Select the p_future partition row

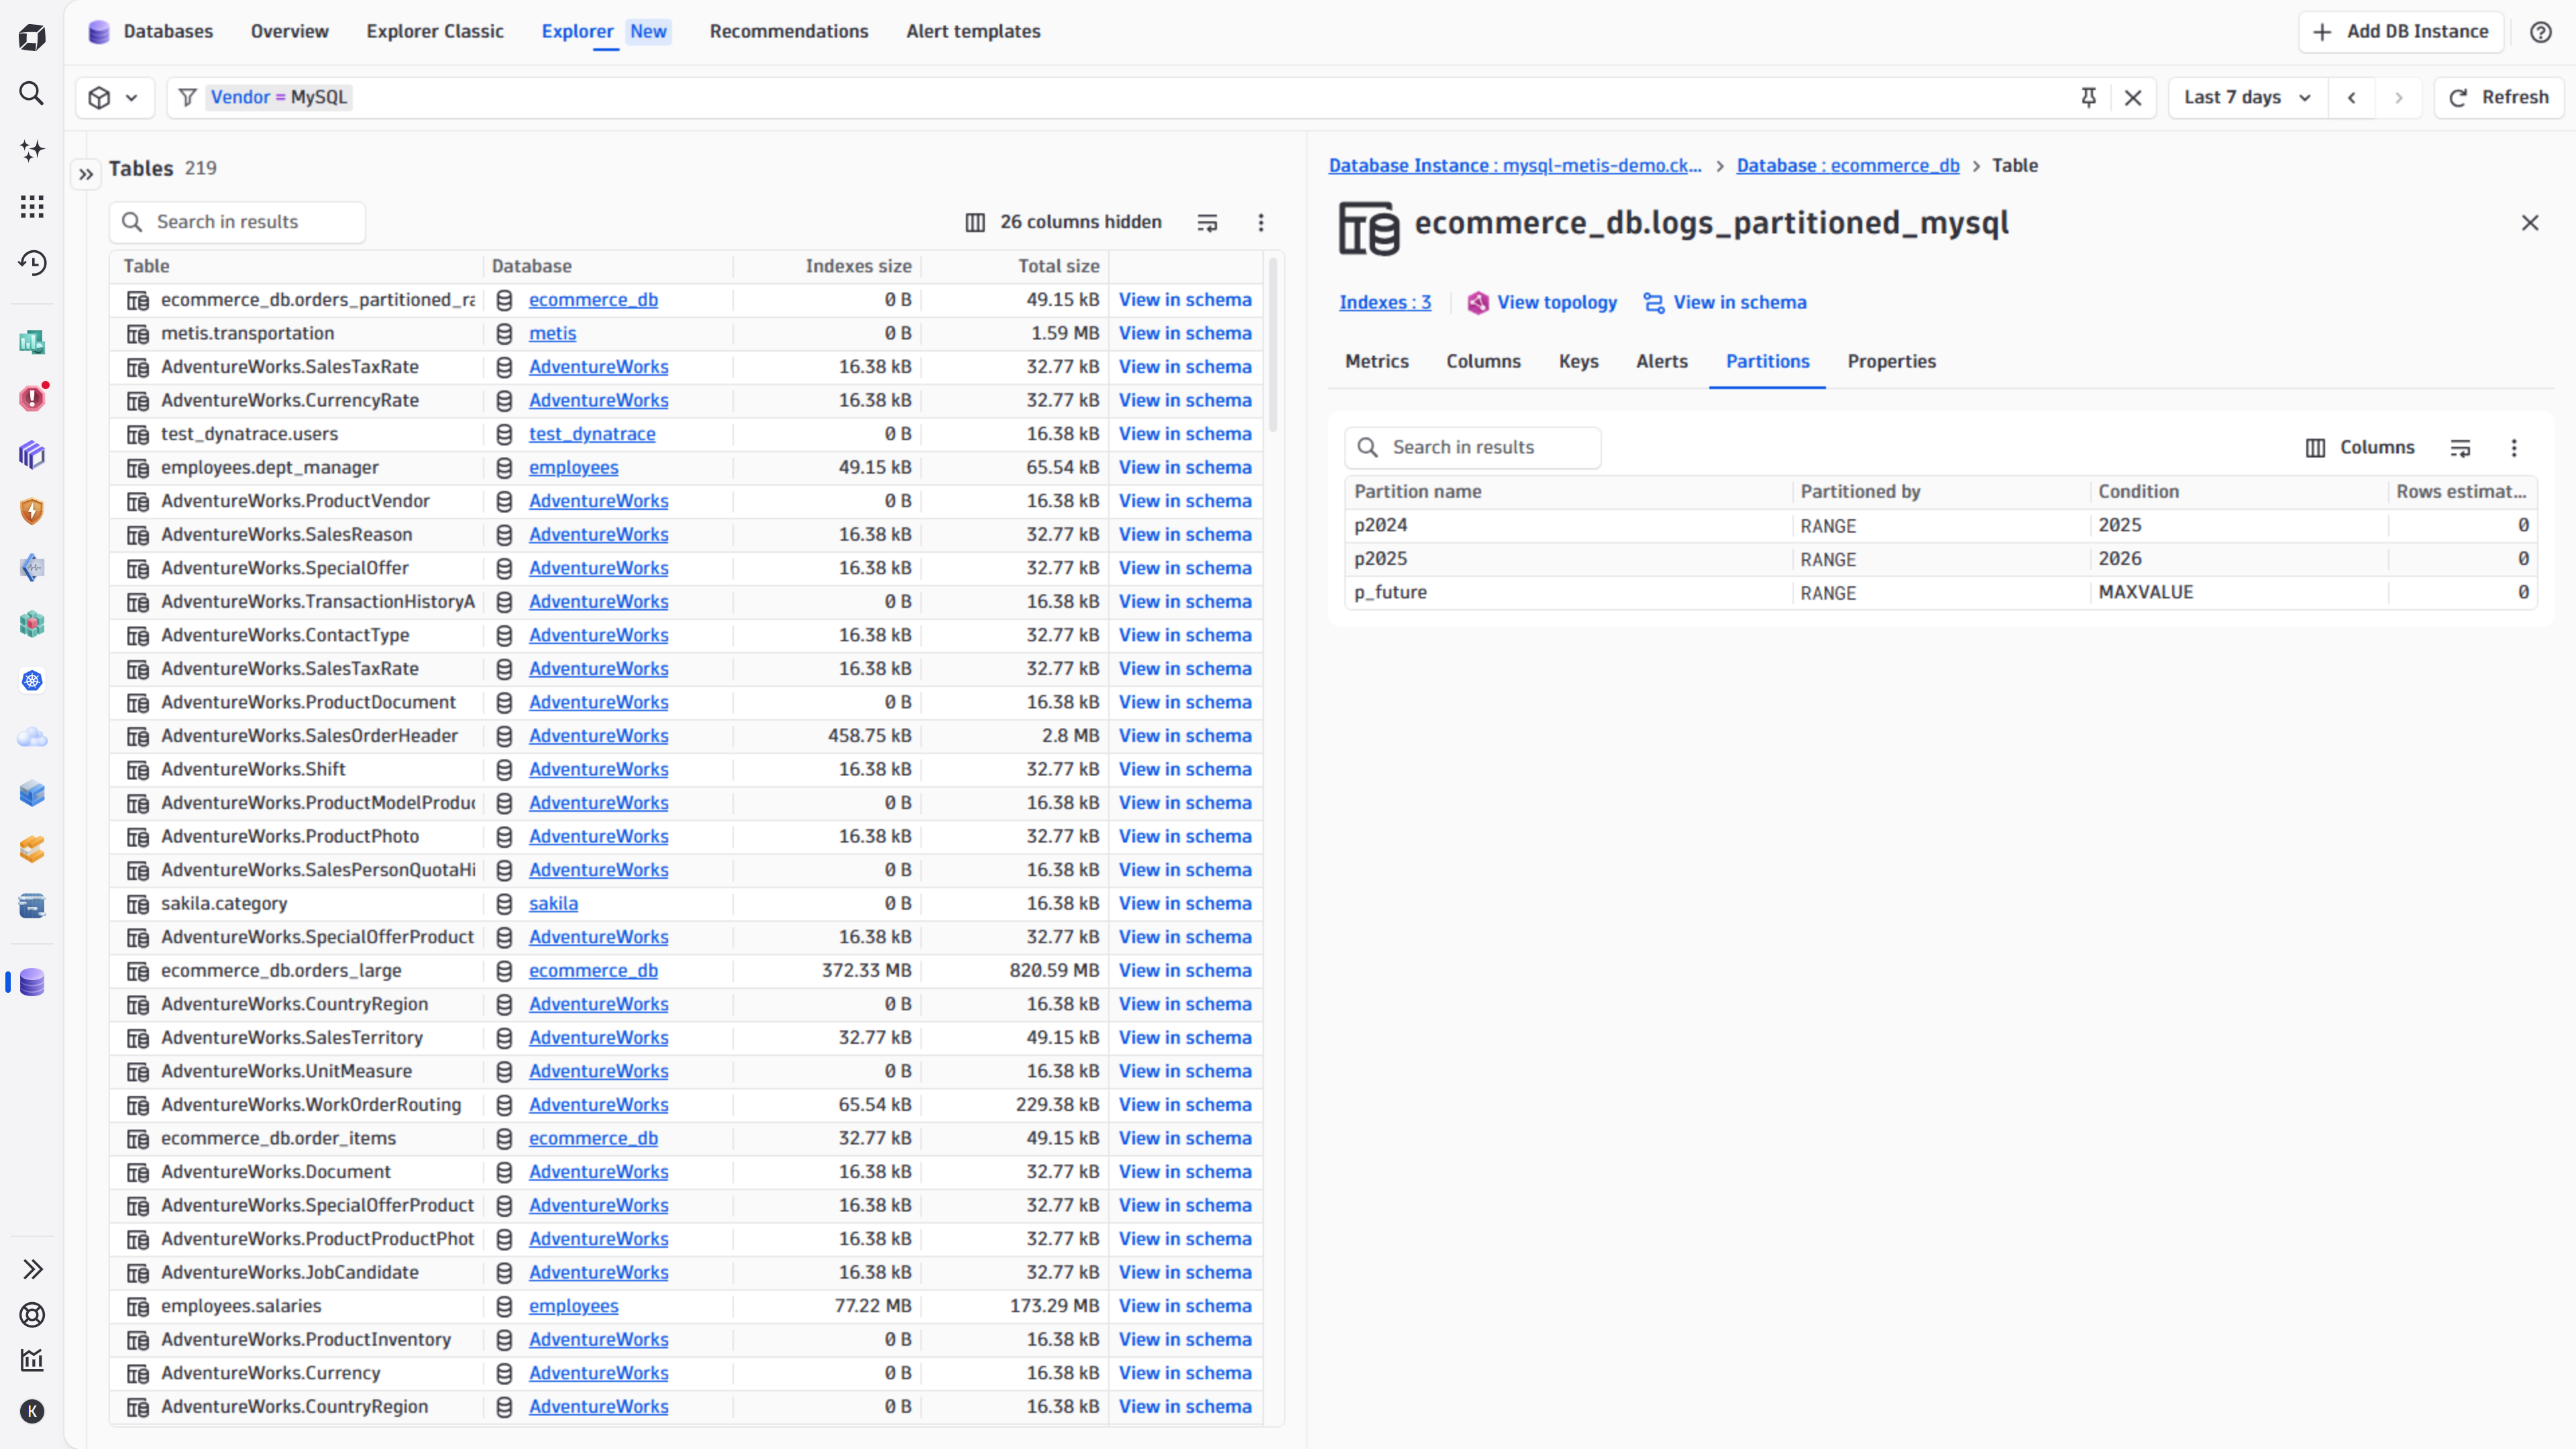click(1940, 592)
